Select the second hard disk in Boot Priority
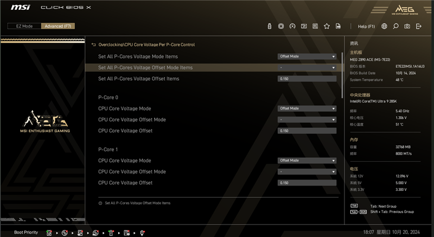This screenshot has width=434, height=237. pos(80,233)
